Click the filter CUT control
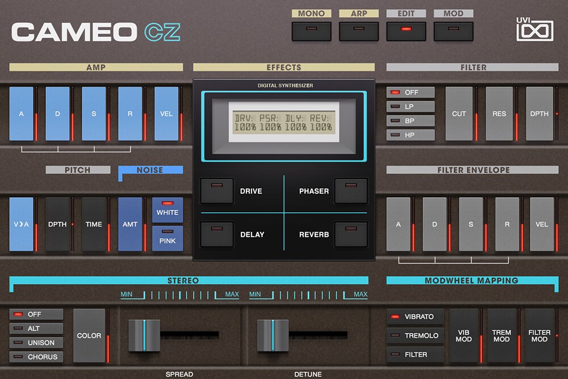The height and width of the screenshot is (379, 568). (459, 114)
